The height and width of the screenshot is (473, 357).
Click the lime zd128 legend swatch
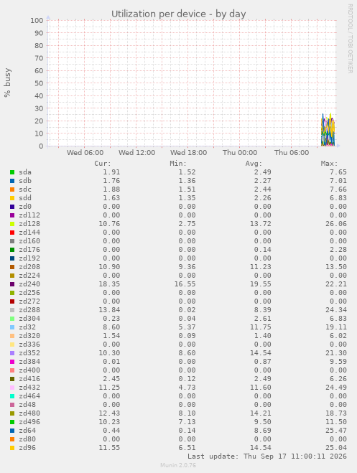pyautogui.click(x=12, y=224)
